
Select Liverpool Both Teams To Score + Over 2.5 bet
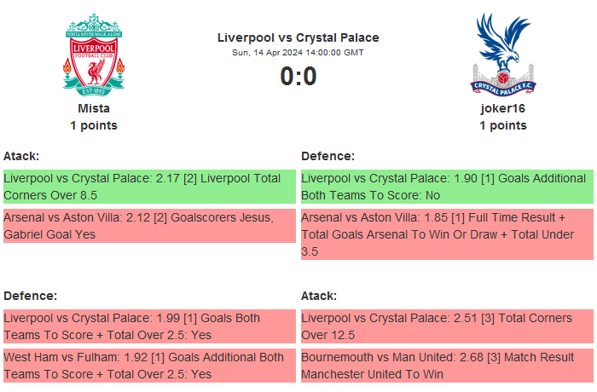point(149,326)
